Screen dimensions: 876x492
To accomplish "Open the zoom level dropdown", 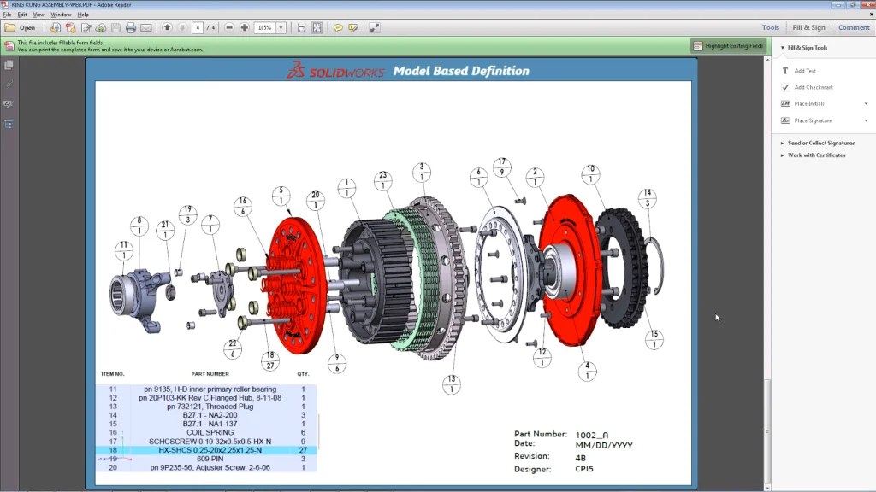I will click(280, 27).
